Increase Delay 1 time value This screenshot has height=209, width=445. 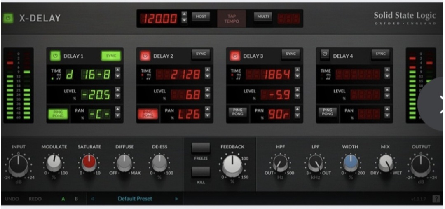pos(117,70)
